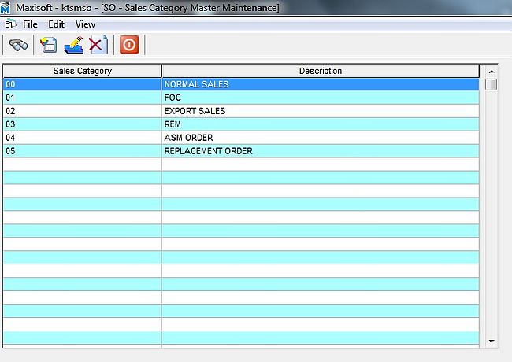The height and width of the screenshot is (362, 512).
Task: Click the scrollbar up arrow
Action: [x=492, y=71]
